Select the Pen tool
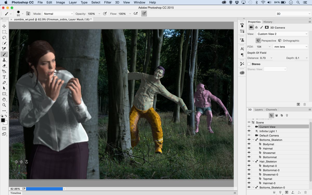The height and width of the screenshot is (195, 312). [4, 82]
